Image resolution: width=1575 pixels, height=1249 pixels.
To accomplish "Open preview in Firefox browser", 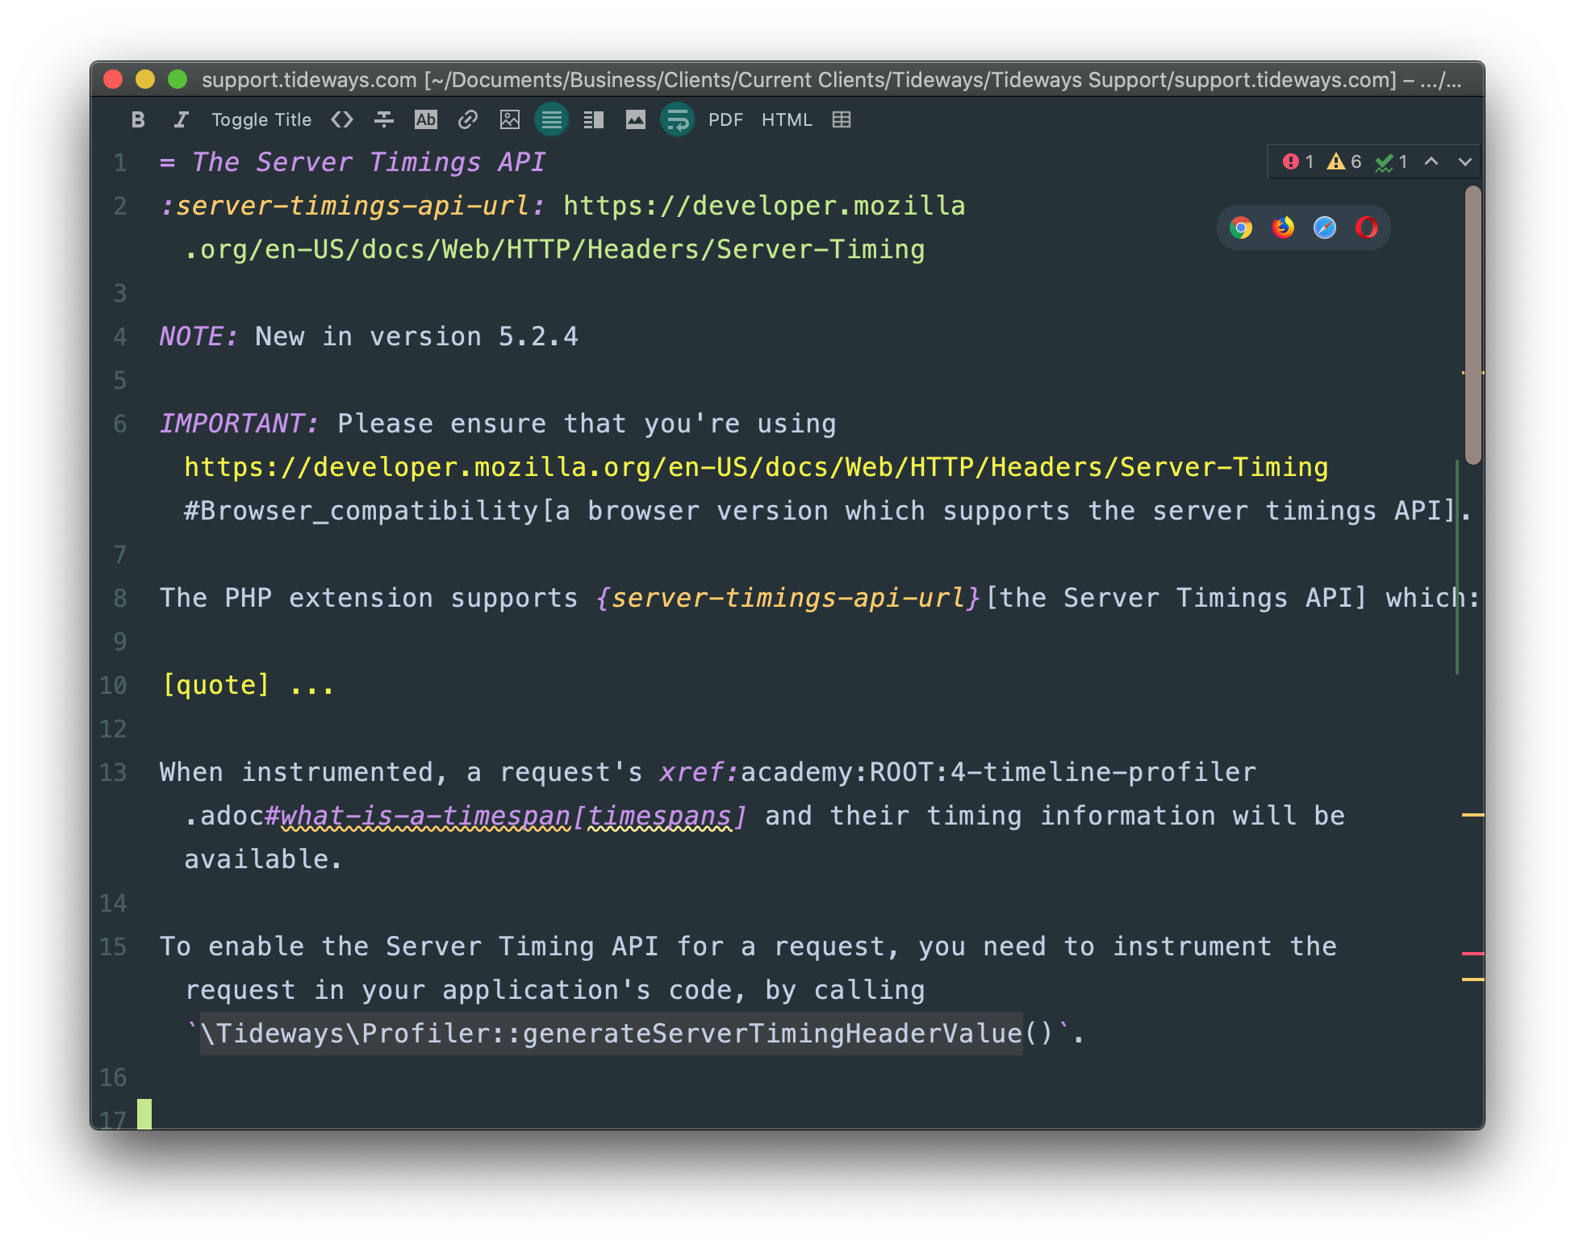I will 1283,228.
